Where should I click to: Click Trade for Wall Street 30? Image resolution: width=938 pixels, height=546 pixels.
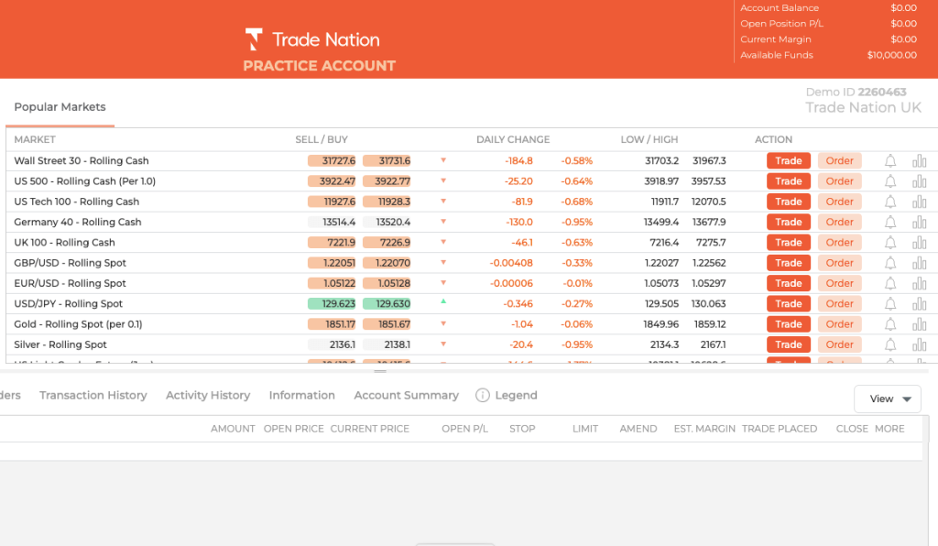(788, 160)
